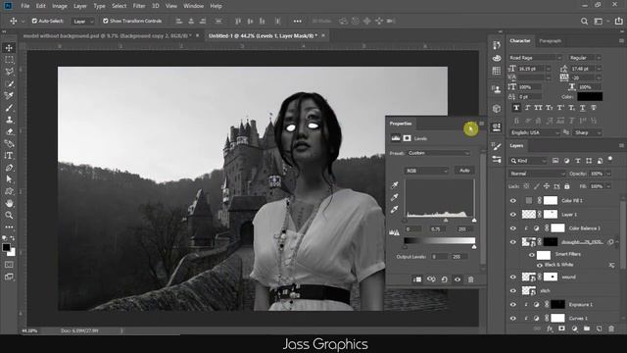Reset Levels adjustment to defaults
The height and width of the screenshot is (353, 627).
pos(444,279)
